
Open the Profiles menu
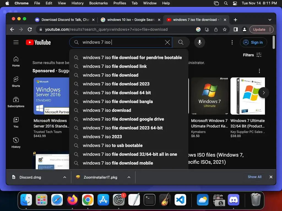pyautogui.click(x=120, y=3)
